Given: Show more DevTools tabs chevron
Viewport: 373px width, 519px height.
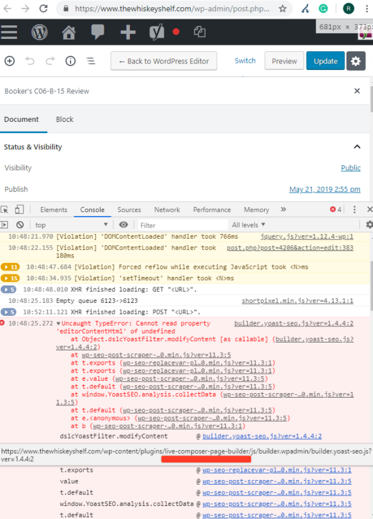Looking at the screenshot, I should click(283, 210).
